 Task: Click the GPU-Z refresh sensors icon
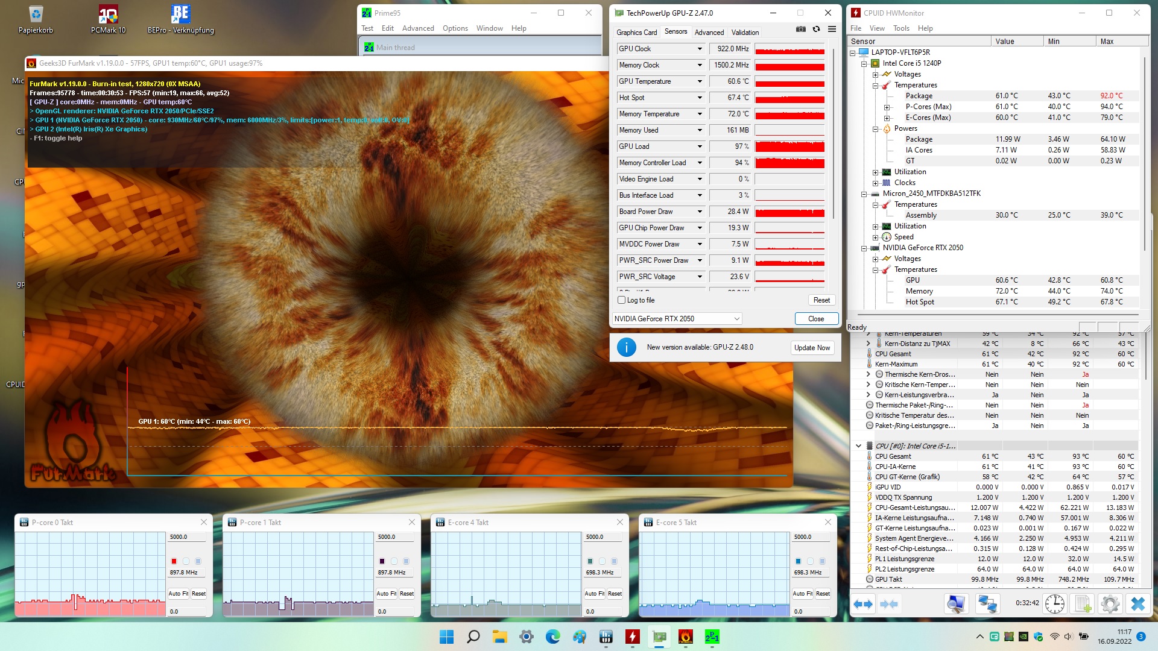pyautogui.click(x=816, y=29)
